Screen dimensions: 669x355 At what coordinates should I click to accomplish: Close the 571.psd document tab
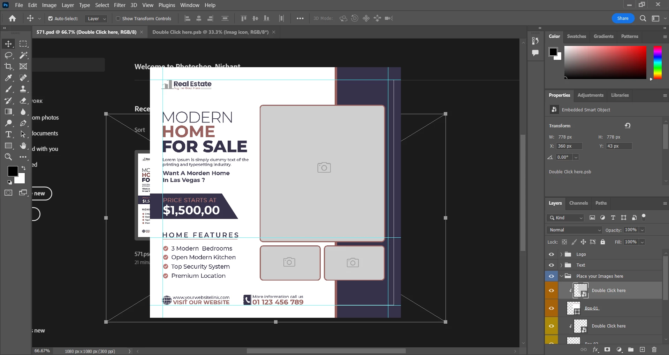point(142,32)
